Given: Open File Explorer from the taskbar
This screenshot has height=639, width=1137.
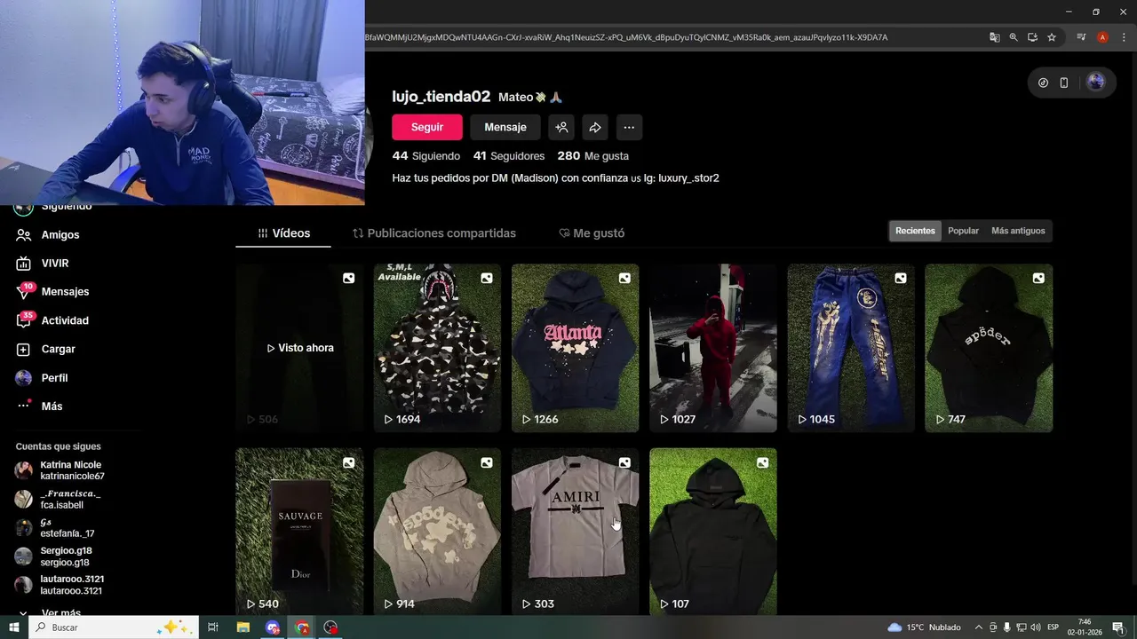Looking at the screenshot, I should pos(243,627).
